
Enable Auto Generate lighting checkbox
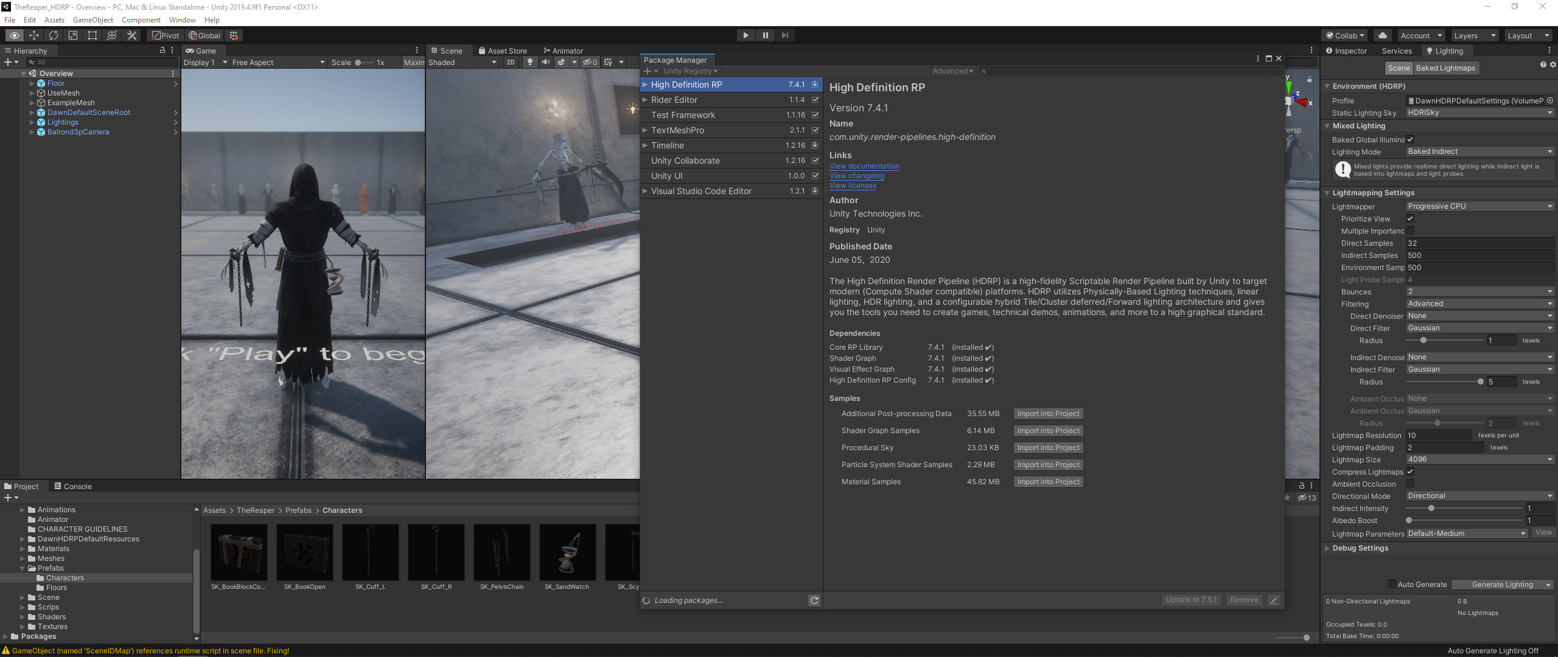pyautogui.click(x=1391, y=584)
